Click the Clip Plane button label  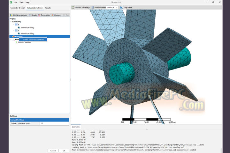(128, 7)
